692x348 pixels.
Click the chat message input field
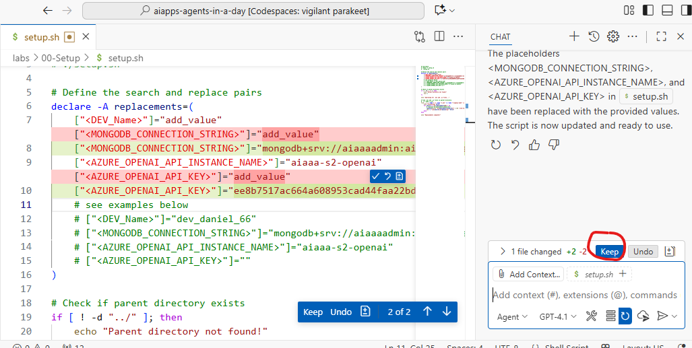pyautogui.click(x=584, y=295)
